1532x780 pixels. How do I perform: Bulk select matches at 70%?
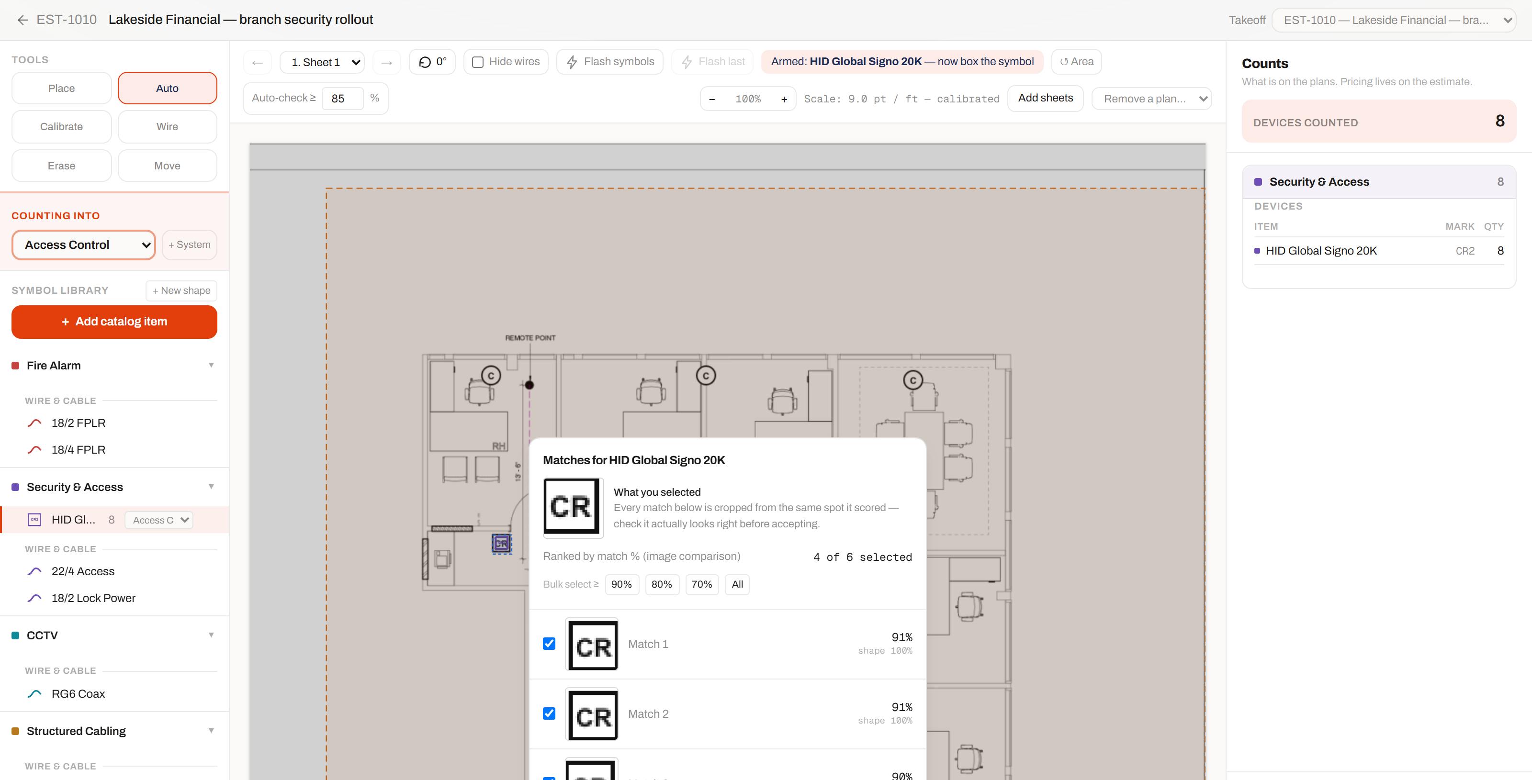(702, 584)
